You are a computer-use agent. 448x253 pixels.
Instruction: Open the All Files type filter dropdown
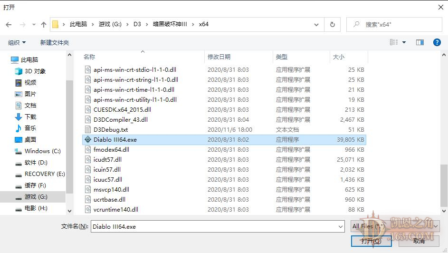(395, 226)
